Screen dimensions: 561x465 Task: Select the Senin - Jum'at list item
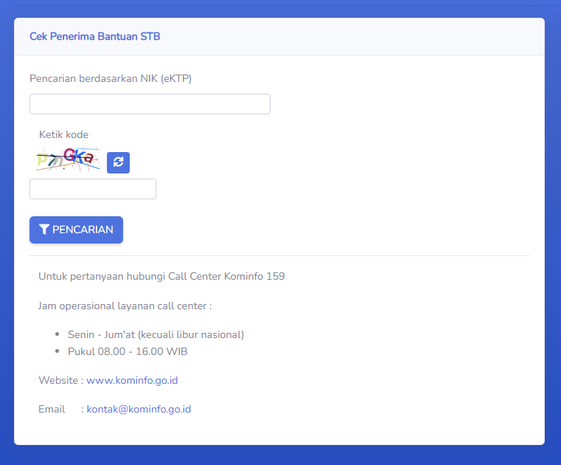click(x=156, y=334)
